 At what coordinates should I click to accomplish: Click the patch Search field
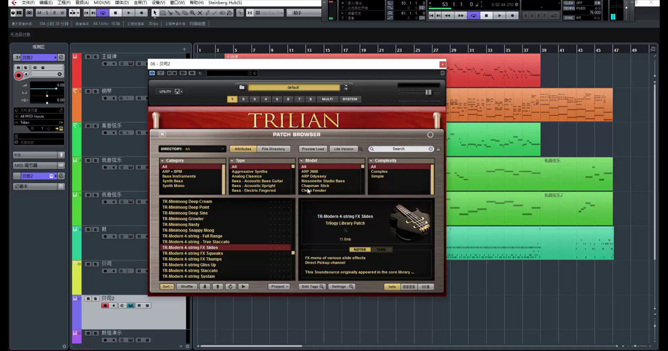pos(399,149)
